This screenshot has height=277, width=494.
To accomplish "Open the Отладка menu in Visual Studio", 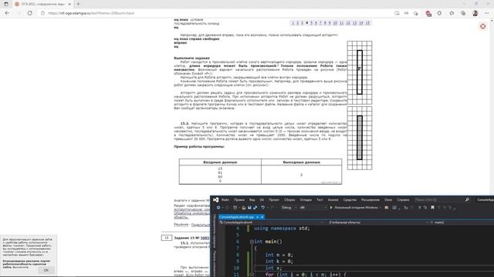I will [306, 200].
